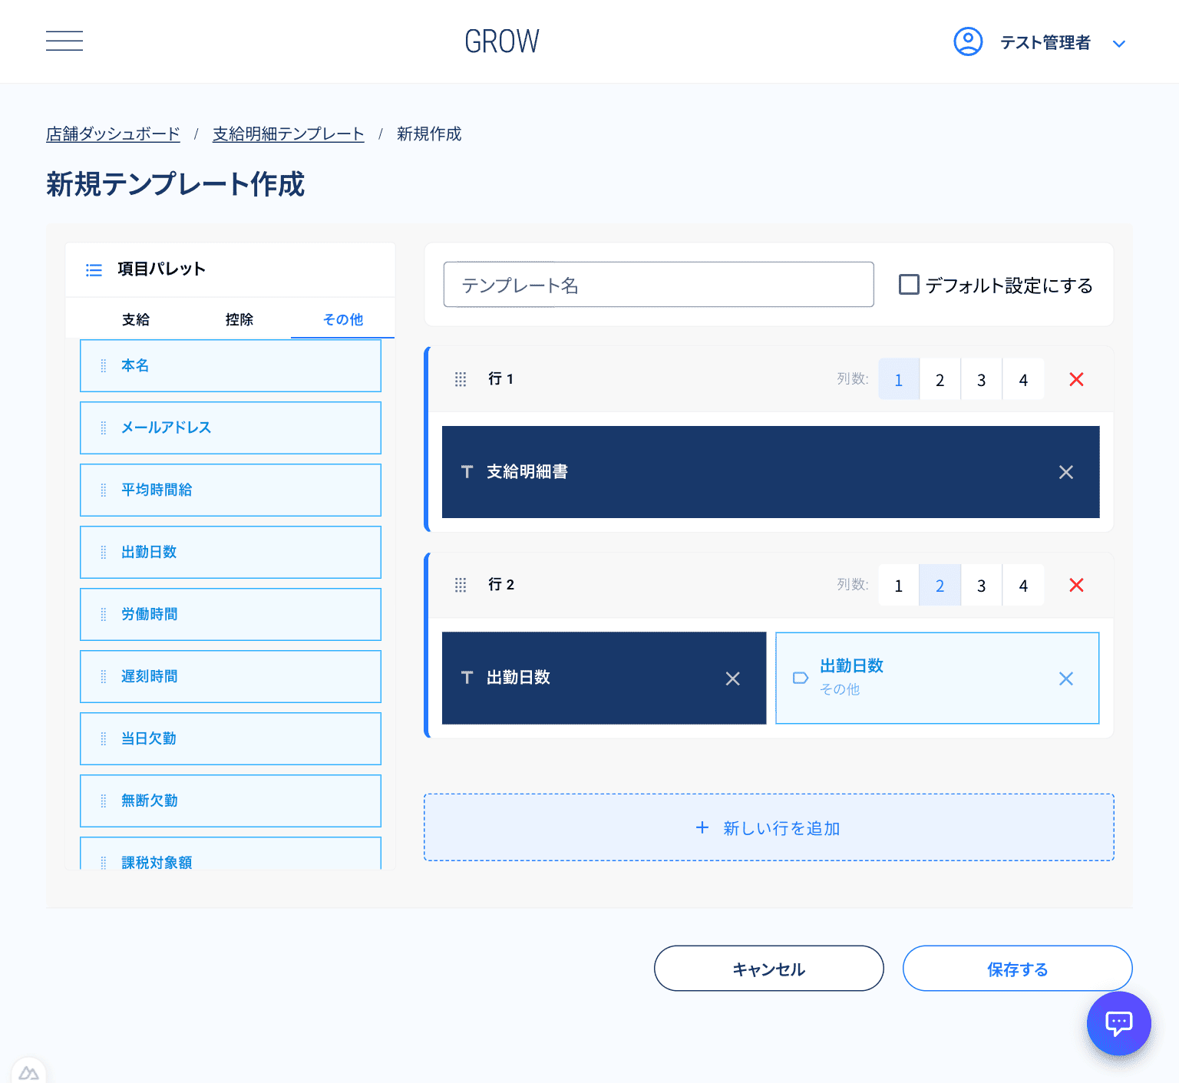1179x1083 pixels.
Task: Set 行 1 column count to 3
Action: click(x=982, y=378)
